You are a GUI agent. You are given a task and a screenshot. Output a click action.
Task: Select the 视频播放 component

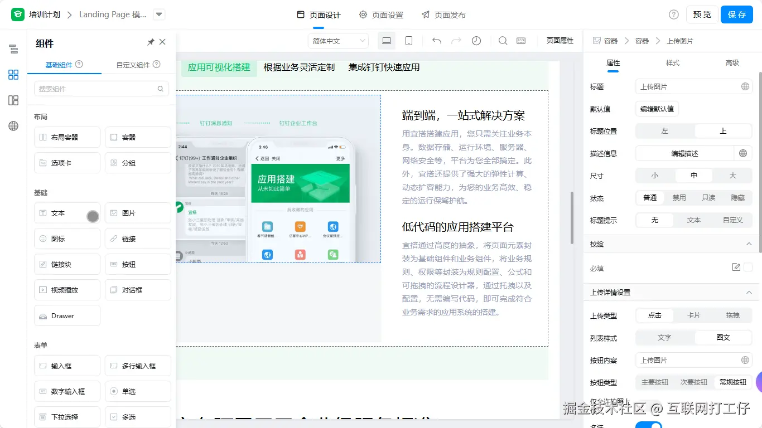[x=67, y=290]
